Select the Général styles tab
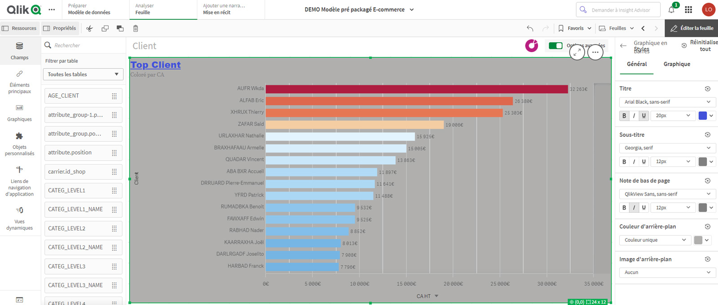Viewport: 718px width, 305px height. click(x=637, y=64)
